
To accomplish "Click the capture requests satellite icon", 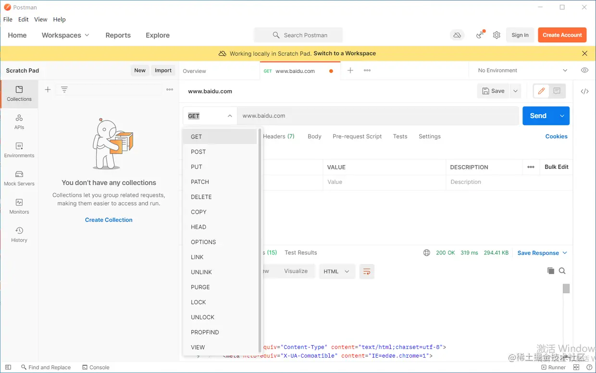I will click(x=480, y=35).
